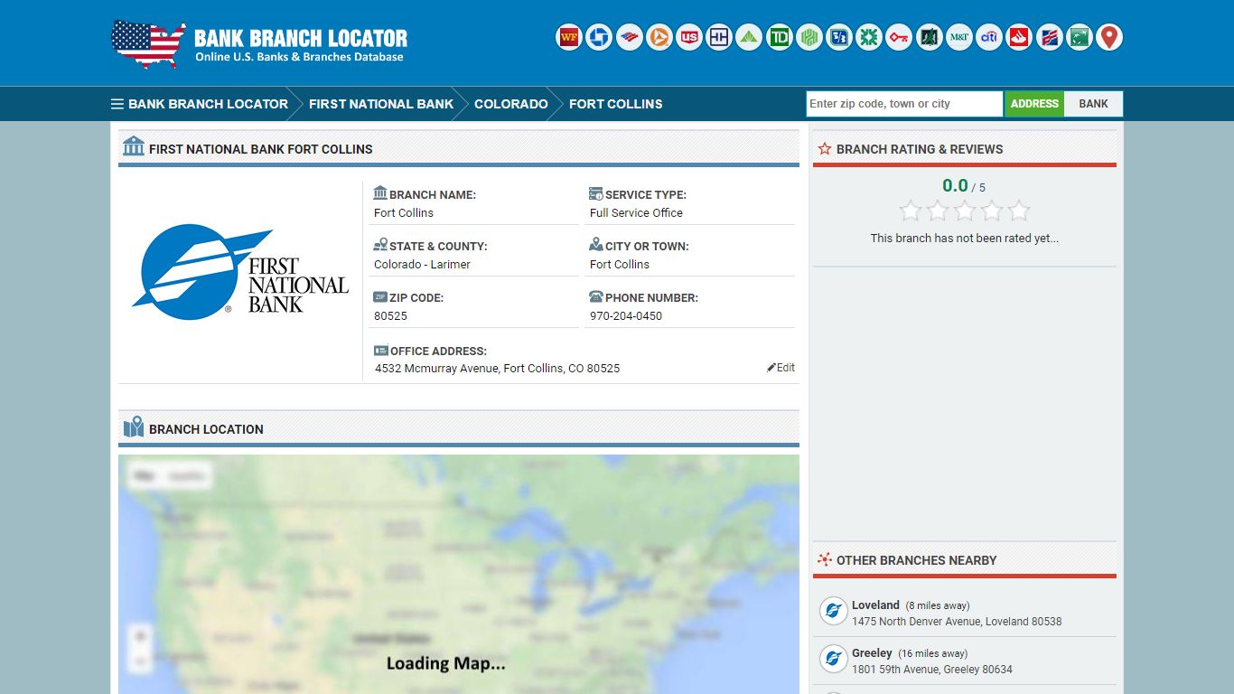Open the US Bank icon
The image size is (1234, 694).
688,37
